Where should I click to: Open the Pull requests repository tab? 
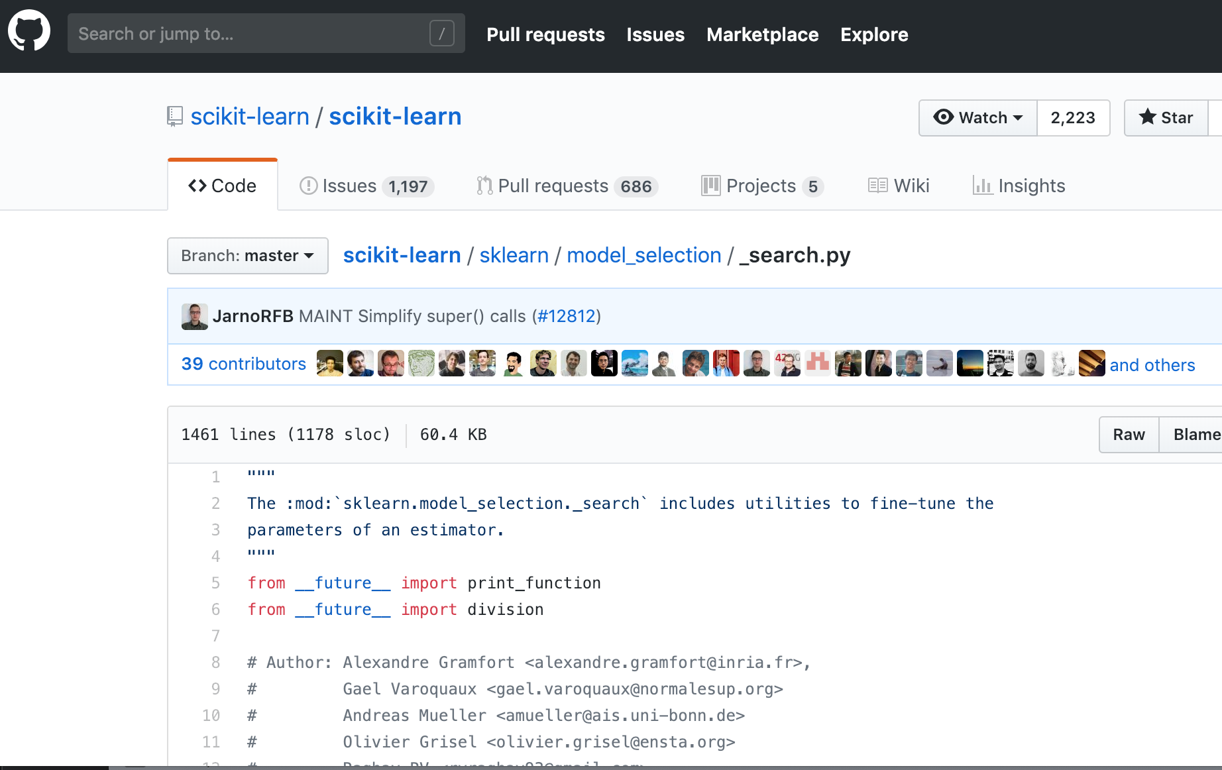click(566, 186)
